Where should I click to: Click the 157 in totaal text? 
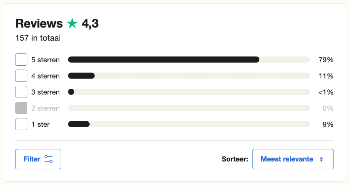[x=38, y=38]
